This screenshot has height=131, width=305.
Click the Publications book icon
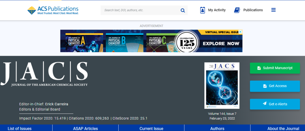point(237,10)
